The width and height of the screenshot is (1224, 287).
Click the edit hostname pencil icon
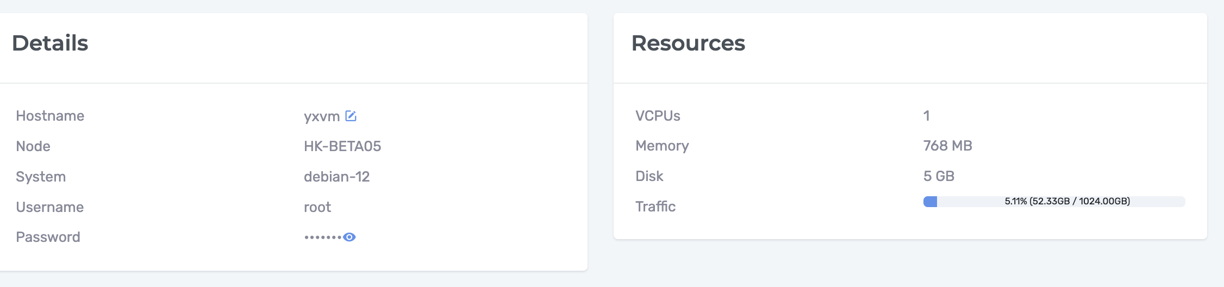coord(351,116)
